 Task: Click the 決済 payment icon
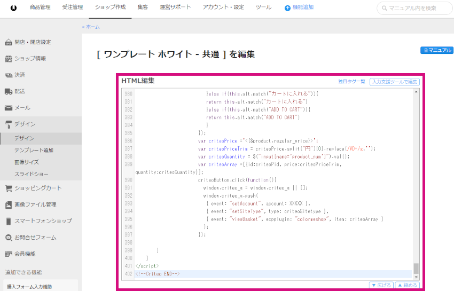point(9,75)
